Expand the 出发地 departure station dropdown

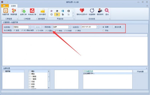coord(30,27)
